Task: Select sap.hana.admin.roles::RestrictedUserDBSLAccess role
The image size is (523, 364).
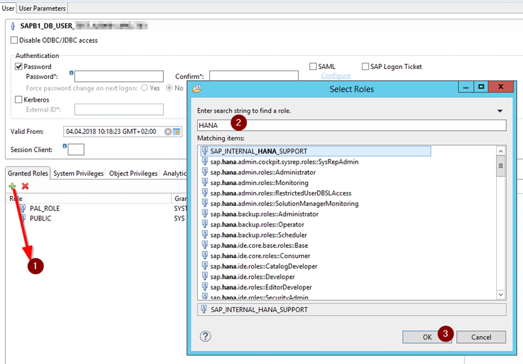Action: tap(281, 193)
